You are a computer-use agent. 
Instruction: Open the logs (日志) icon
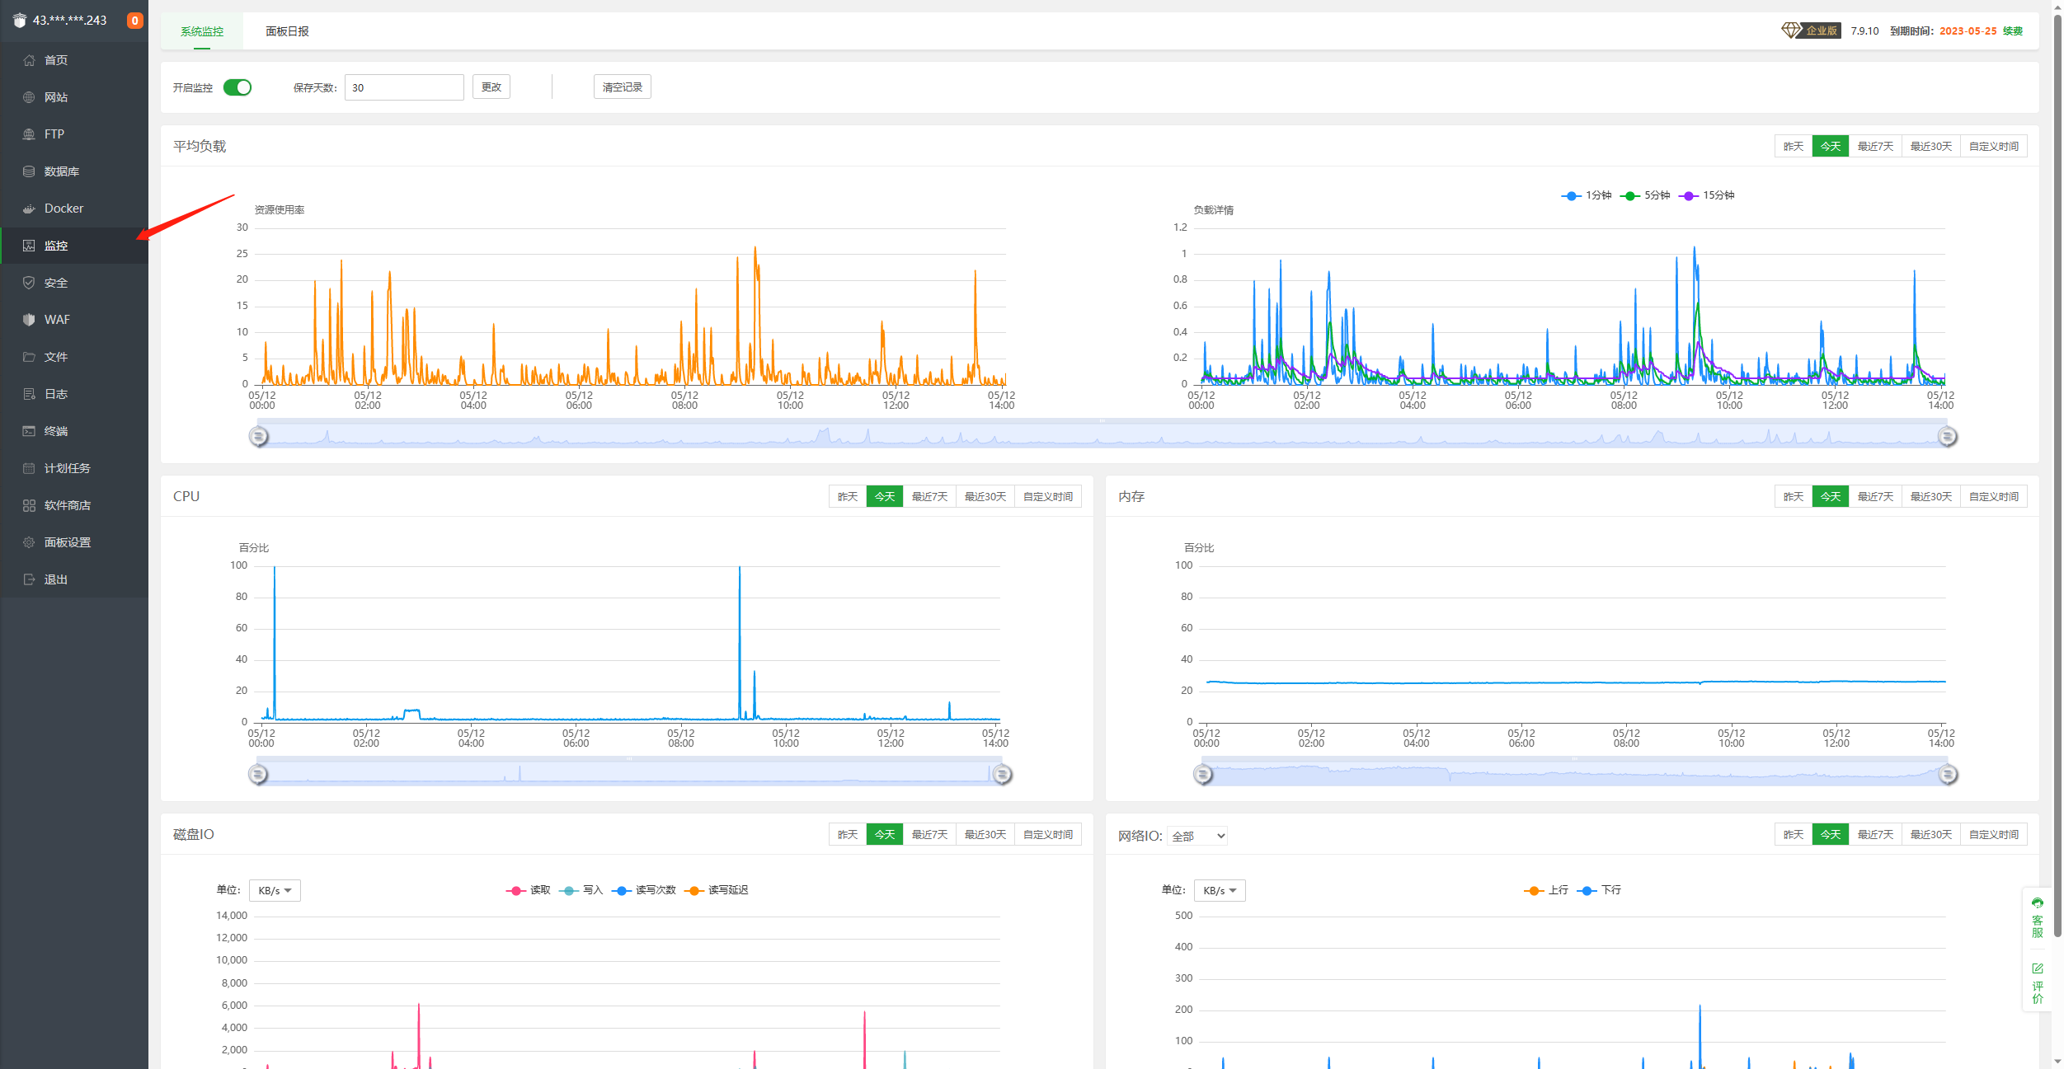pos(29,394)
